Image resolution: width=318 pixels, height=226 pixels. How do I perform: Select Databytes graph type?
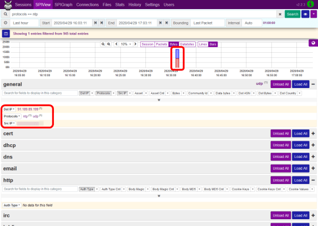click(x=187, y=44)
